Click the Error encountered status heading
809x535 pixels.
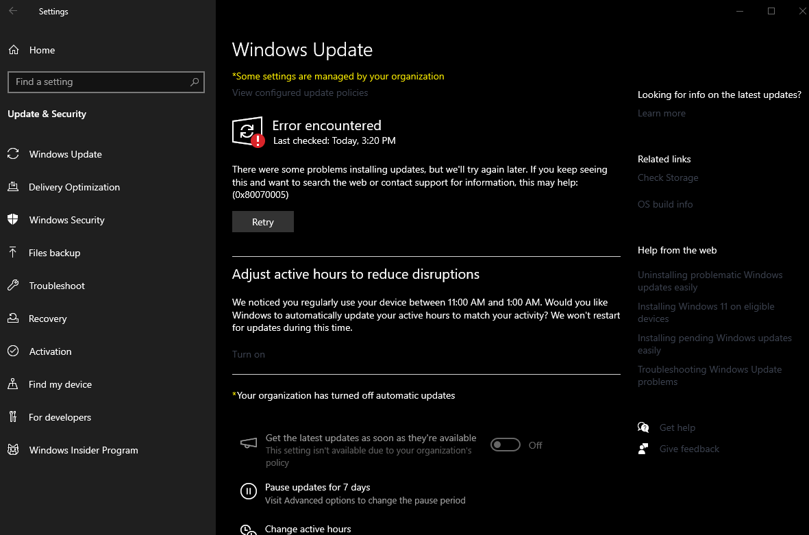coord(327,125)
